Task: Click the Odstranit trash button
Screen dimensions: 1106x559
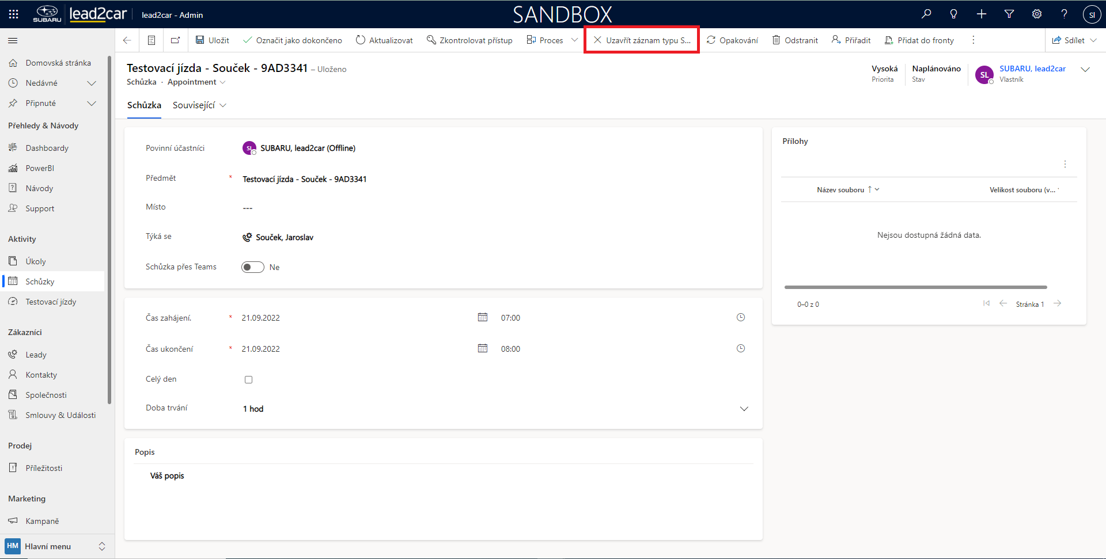Action: click(795, 40)
